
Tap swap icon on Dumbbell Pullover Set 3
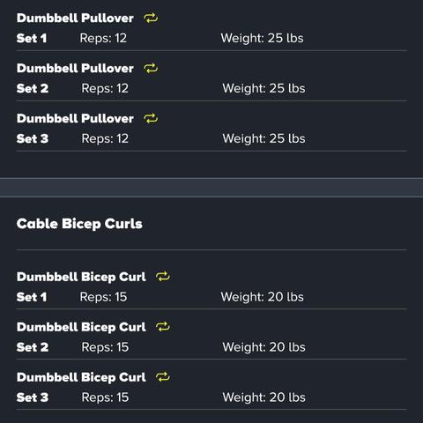(151, 119)
